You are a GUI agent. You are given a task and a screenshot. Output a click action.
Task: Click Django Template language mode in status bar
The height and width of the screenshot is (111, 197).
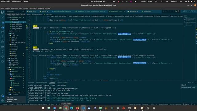click(163, 104)
